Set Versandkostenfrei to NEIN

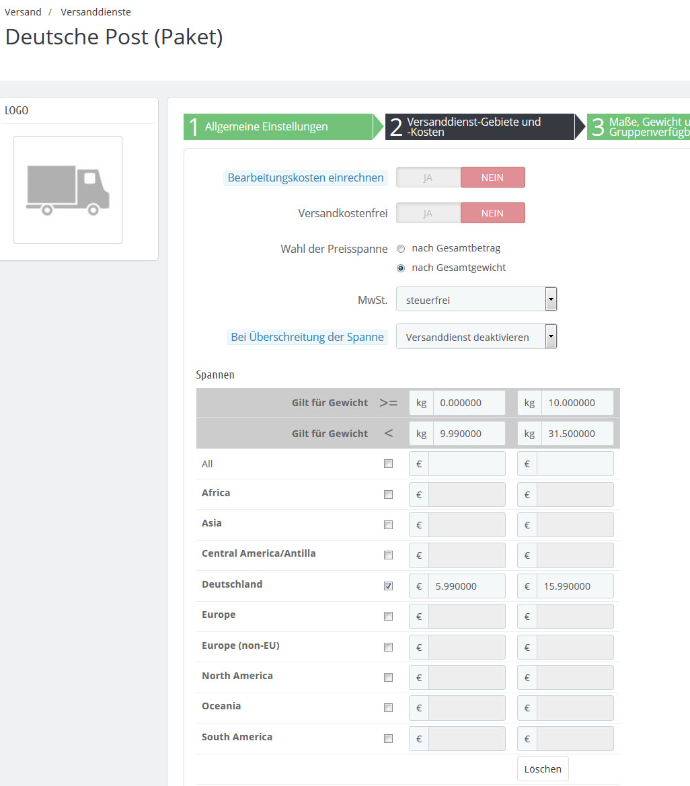[492, 213]
